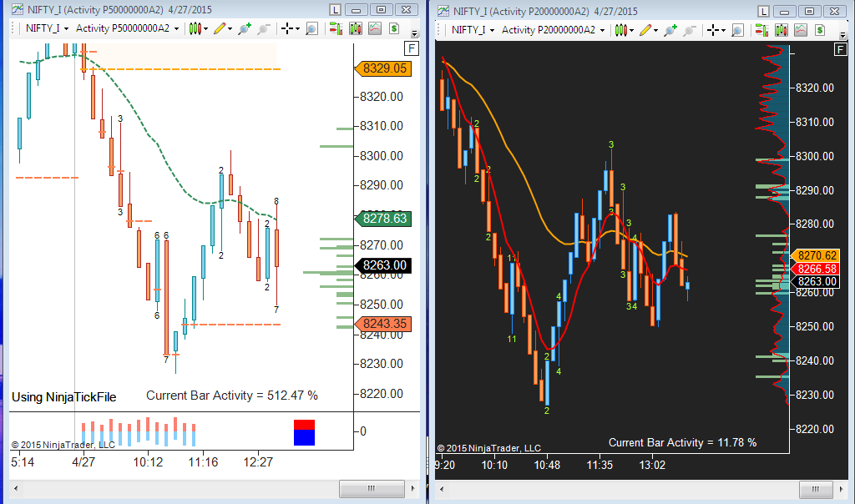Click the black 8263.00 marker in left chart

(x=382, y=265)
